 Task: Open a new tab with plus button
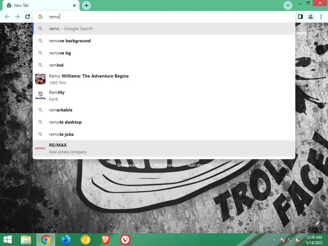coord(86,5)
